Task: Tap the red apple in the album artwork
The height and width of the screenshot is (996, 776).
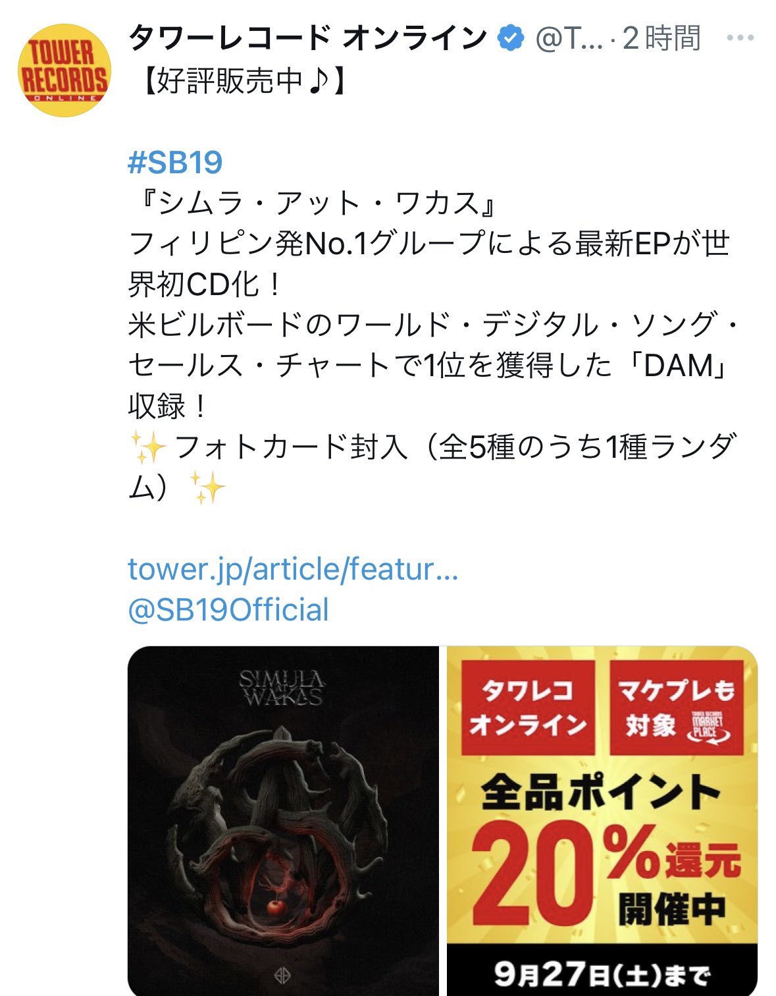Action: click(275, 906)
